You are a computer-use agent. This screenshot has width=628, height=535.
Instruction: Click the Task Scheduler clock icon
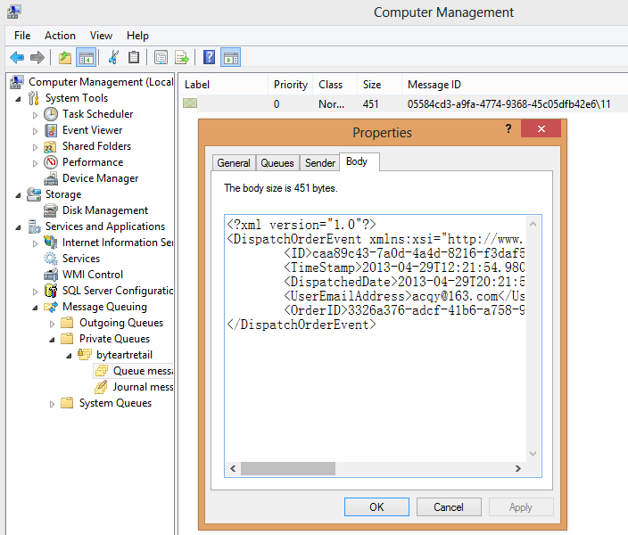click(x=51, y=114)
